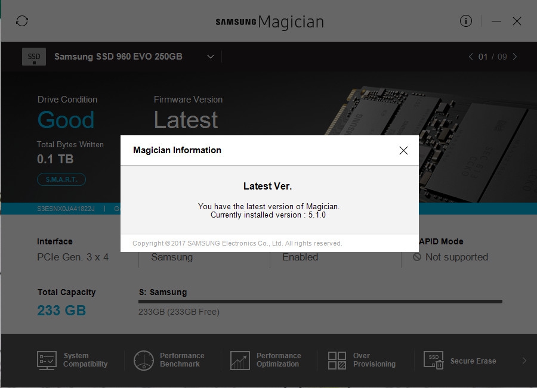The image size is (537, 388).
Task: Show more tools with the bottom right arrow
Action: [x=524, y=360]
